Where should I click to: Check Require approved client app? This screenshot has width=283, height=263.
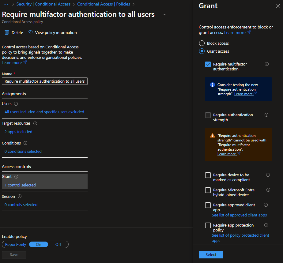coord(208,205)
